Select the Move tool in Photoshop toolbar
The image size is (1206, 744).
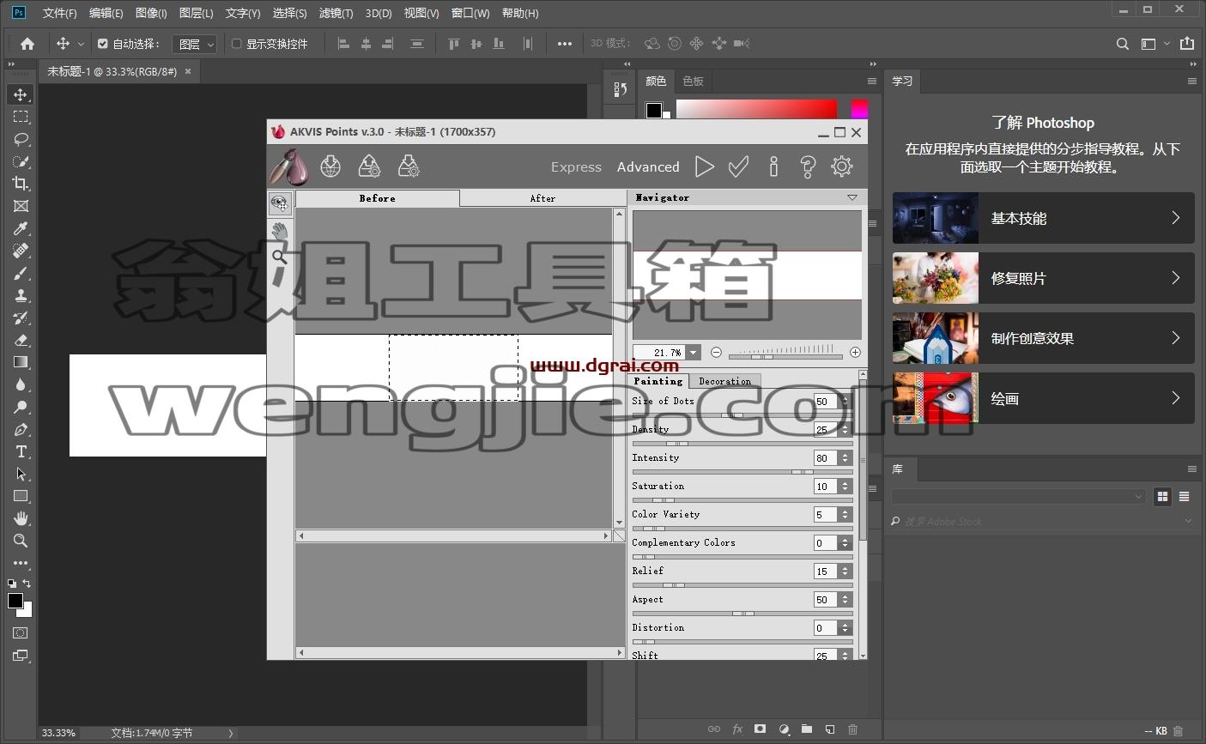21,94
